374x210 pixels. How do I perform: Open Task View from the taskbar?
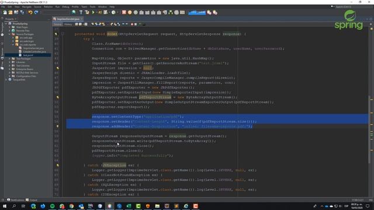point(23,206)
